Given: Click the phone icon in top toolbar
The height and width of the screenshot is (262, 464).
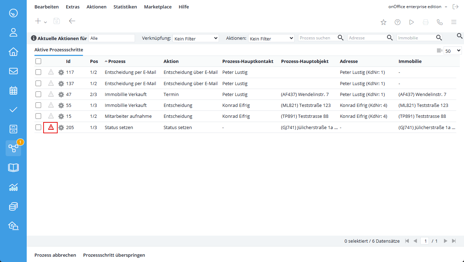Looking at the screenshot, I should click(439, 22).
